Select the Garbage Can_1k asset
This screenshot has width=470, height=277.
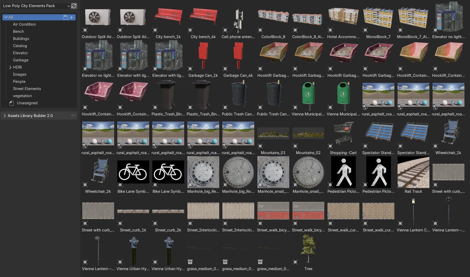tap(203, 59)
